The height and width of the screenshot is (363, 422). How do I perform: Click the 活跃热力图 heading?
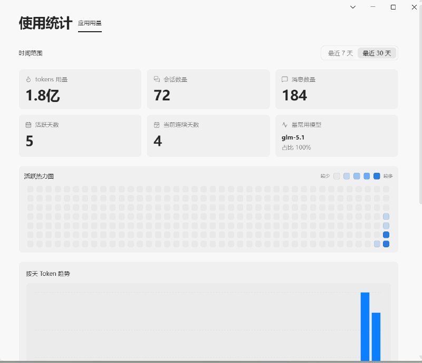coord(39,176)
